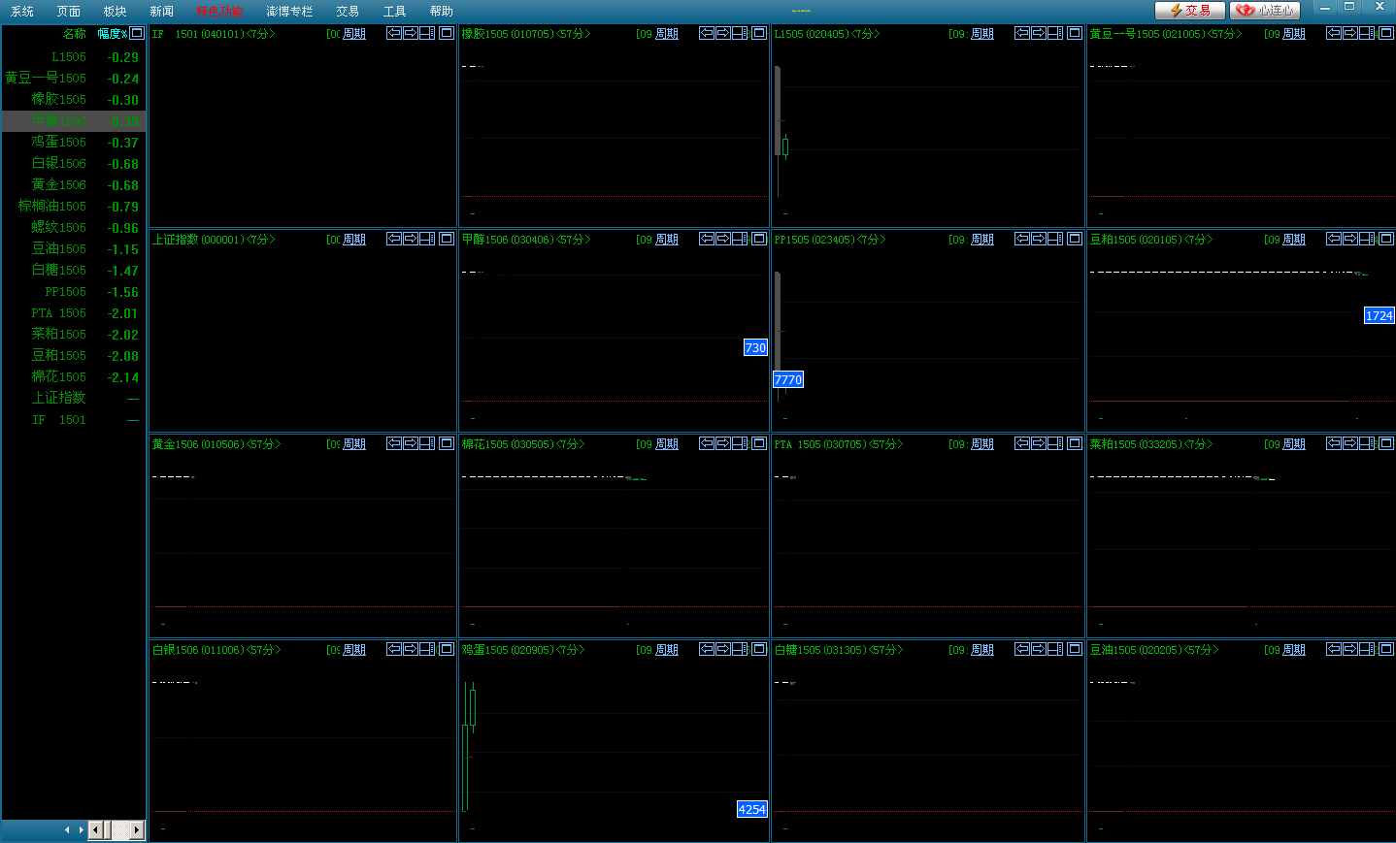Click left-arrow icon in IF 1501 chart header

(x=393, y=33)
